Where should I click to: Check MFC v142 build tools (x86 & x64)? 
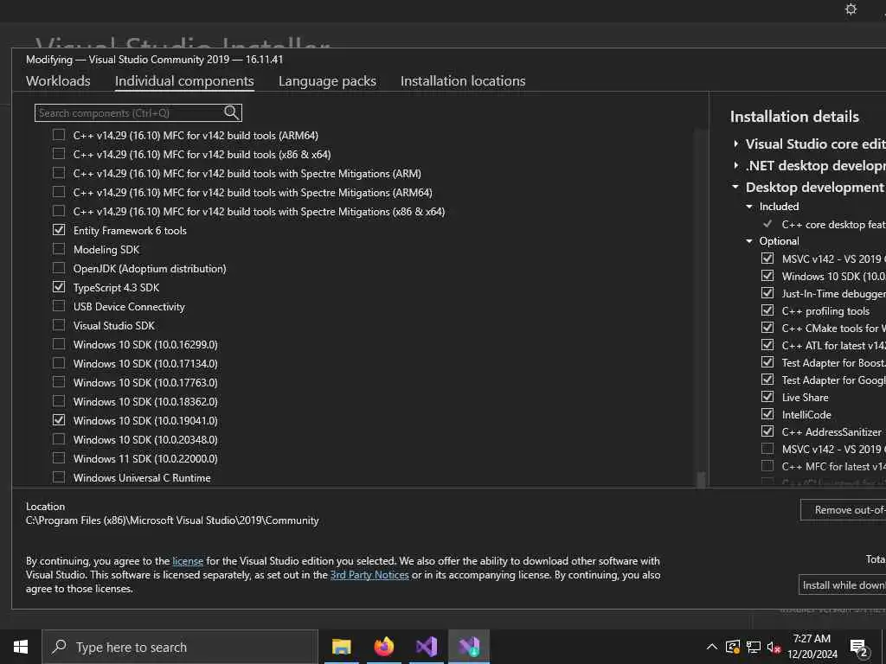point(59,154)
